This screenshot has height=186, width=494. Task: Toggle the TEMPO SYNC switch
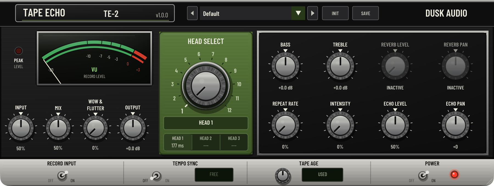click(x=156, y=176)
